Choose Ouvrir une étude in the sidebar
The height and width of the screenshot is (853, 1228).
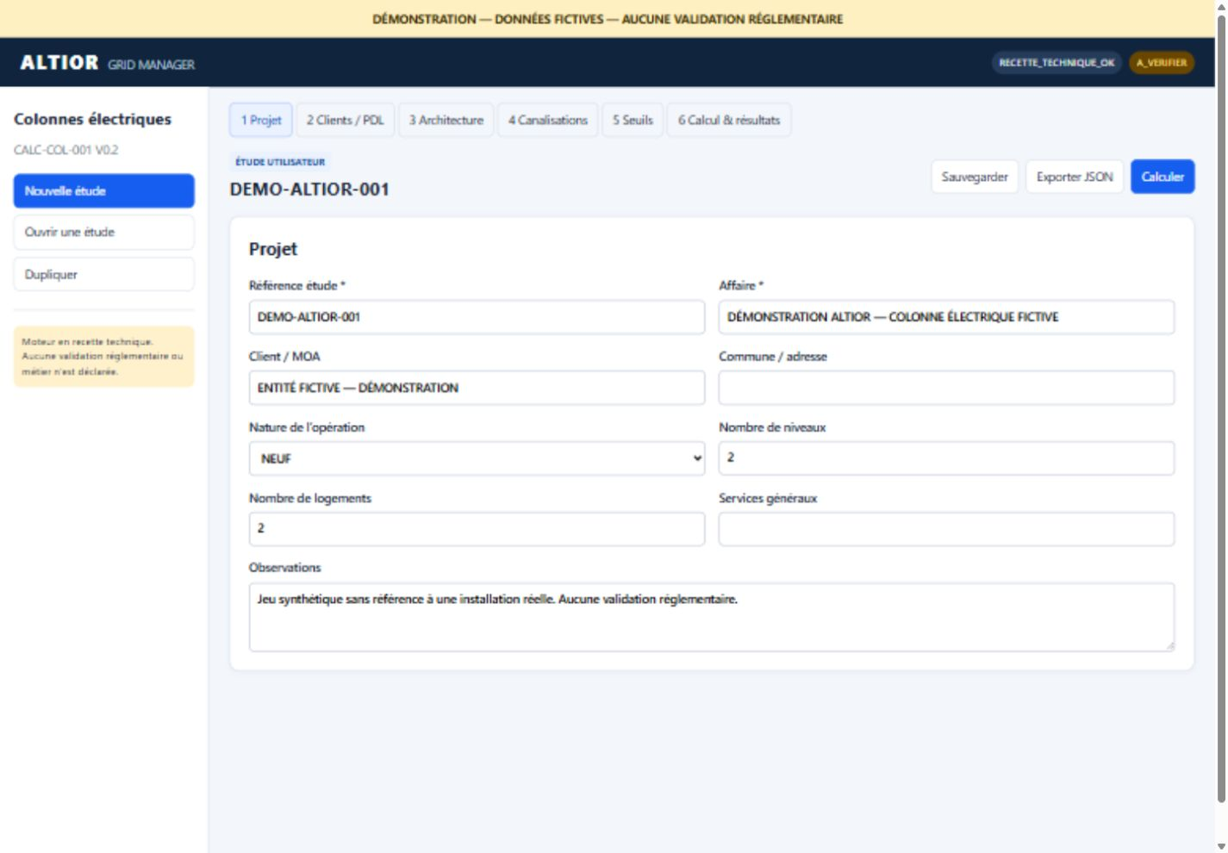pyautogui.click(x=104, y=233)
